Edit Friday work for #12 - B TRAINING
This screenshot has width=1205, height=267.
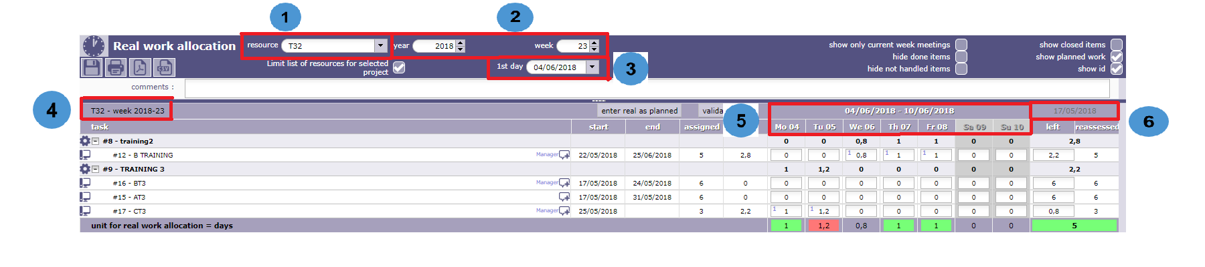(937, 155)
